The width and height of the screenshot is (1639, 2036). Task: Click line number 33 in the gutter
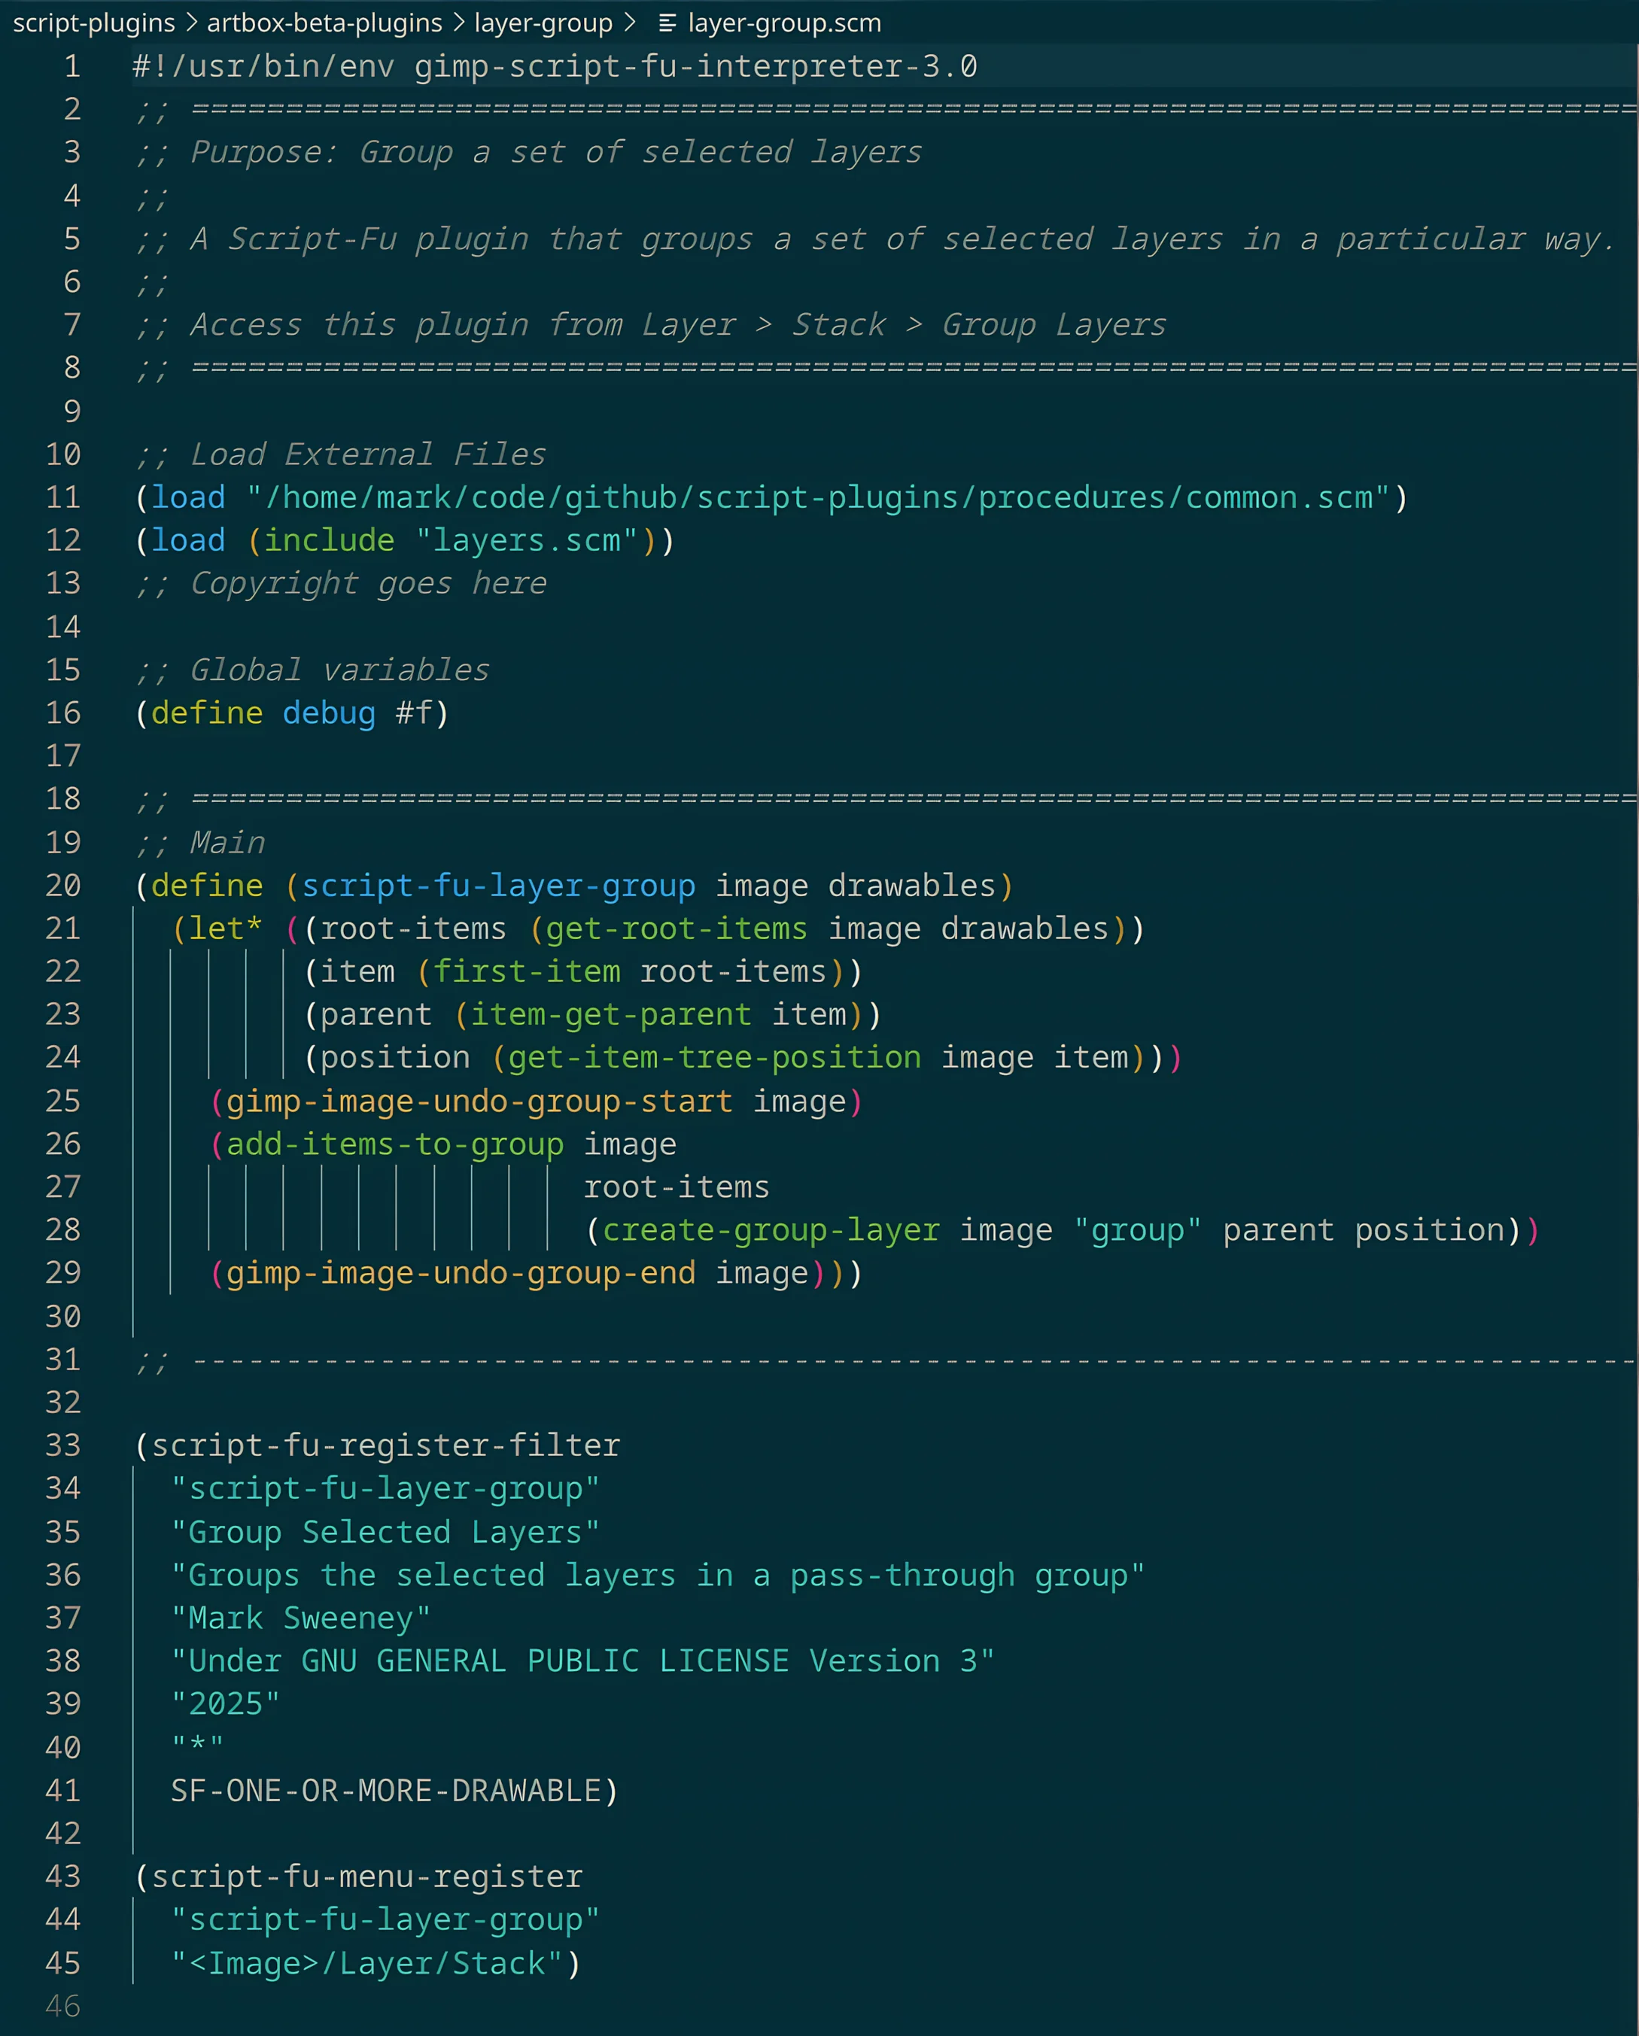click(x=63, y=1446)
